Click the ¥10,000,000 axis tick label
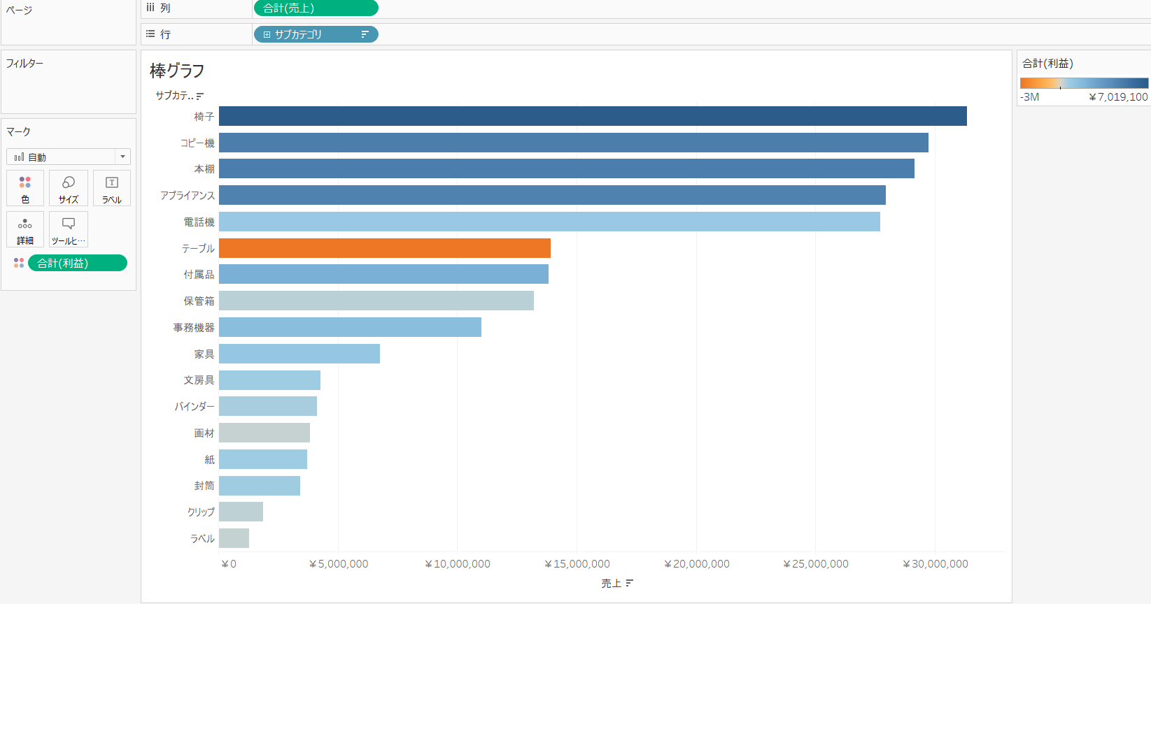This screenshot has height=736, width=1151. [458, 564]
